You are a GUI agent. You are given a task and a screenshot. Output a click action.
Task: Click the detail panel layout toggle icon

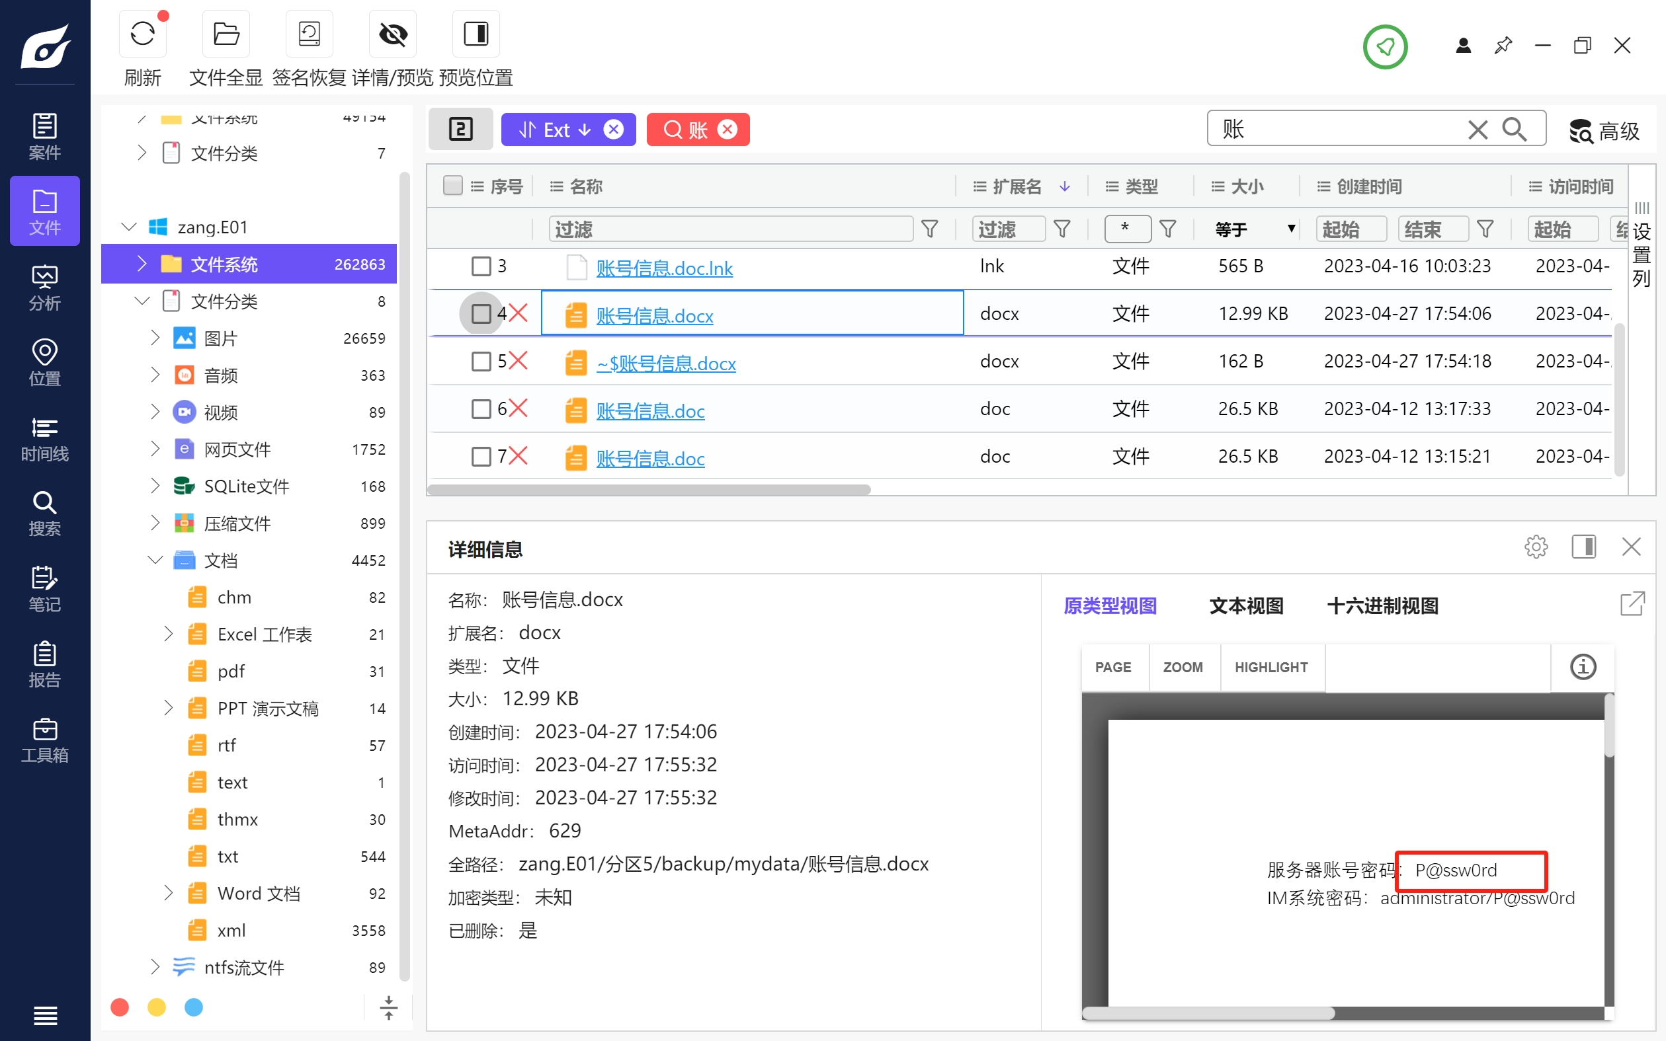tap(1583, 547)
